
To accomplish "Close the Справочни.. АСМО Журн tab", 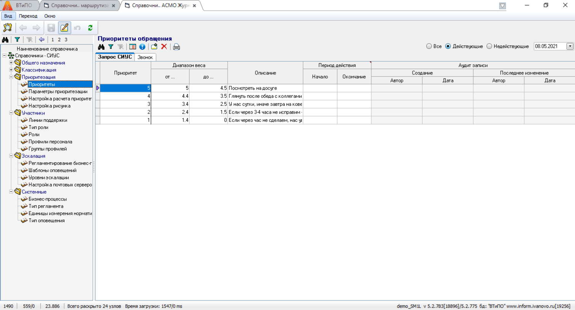I will coord(194,6).
